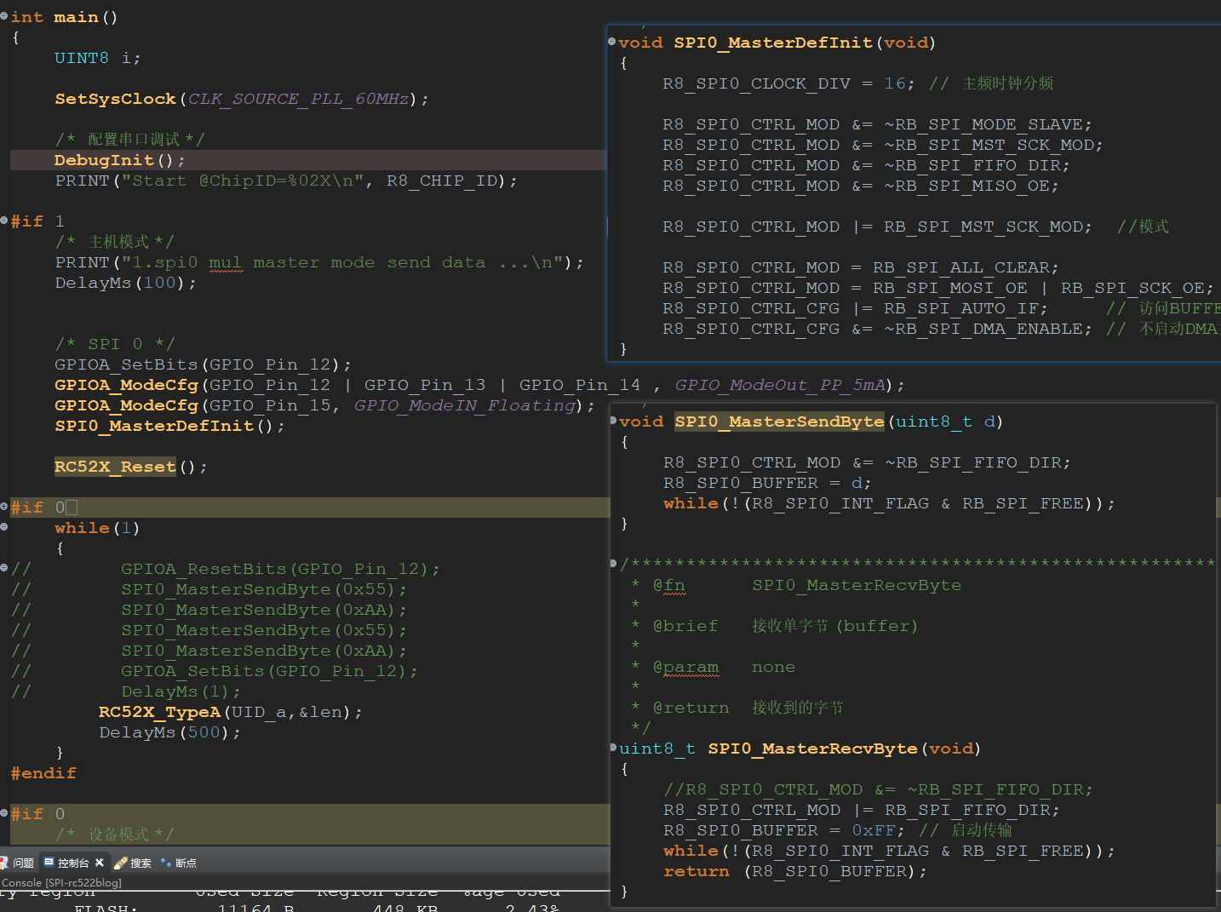1221x912 pixels.
Task: Click the 'Console [SPI-rc522blog]' label
Action: 61,883
